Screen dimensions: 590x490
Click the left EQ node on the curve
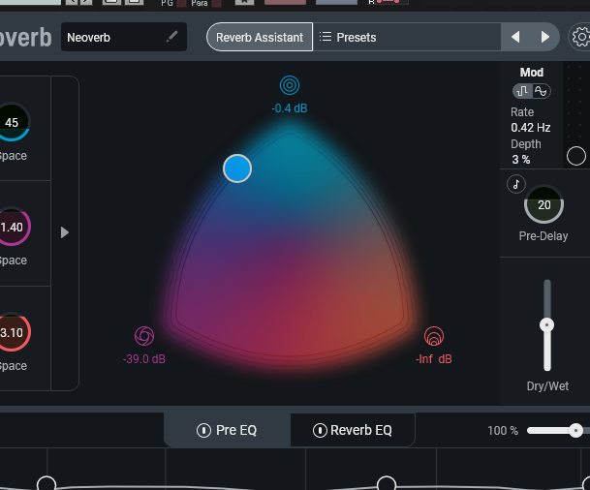point(47,484)
